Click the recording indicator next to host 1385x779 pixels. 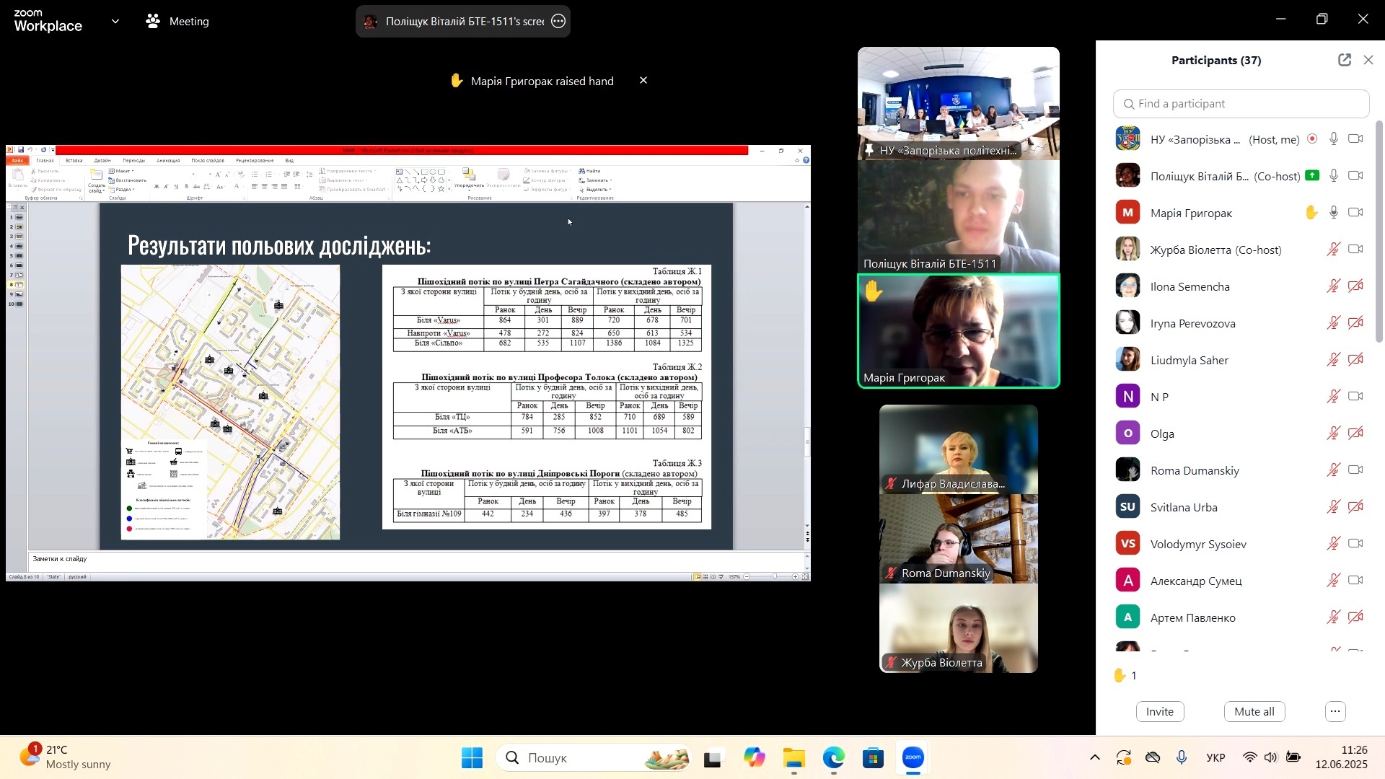tap(1312, 139)
